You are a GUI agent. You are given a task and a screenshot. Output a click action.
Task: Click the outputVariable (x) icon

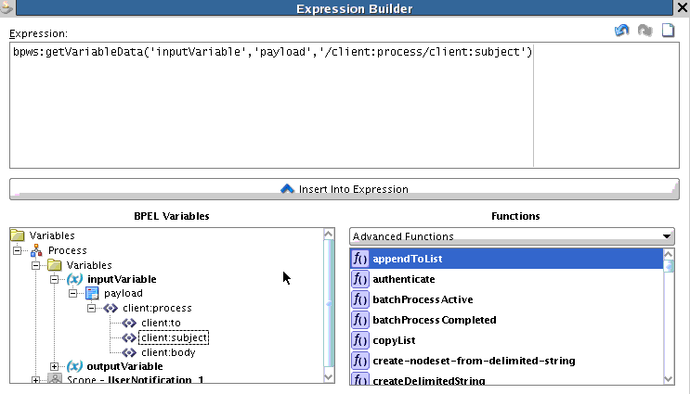click(75, 366)
